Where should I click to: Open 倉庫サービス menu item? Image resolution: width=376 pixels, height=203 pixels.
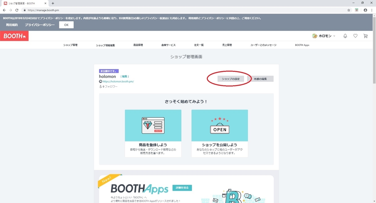(x=169, y=45)
